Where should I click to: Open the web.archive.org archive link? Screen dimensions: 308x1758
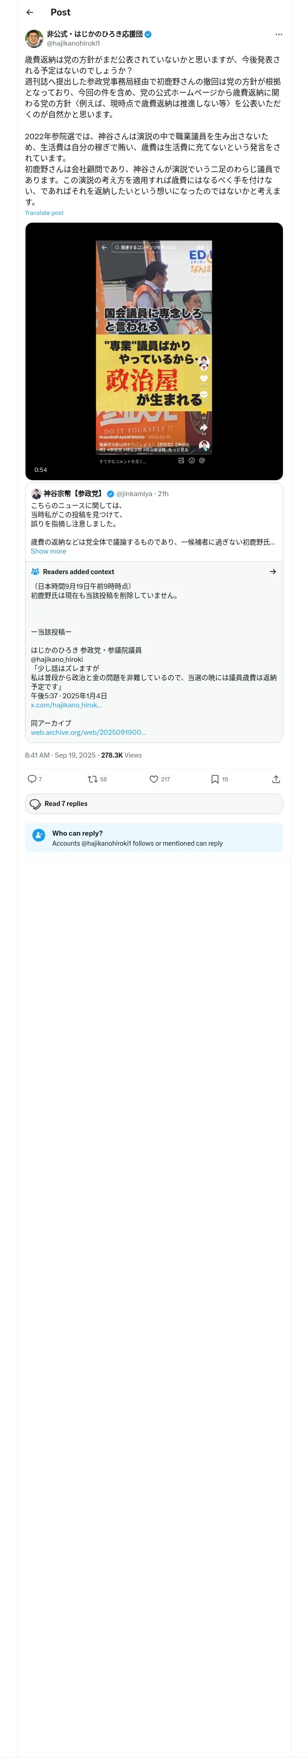pyautogui.click(x=88, y=732)
